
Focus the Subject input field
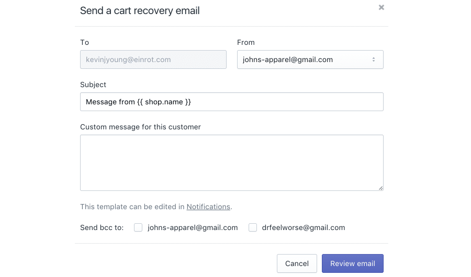click(231, 102)
